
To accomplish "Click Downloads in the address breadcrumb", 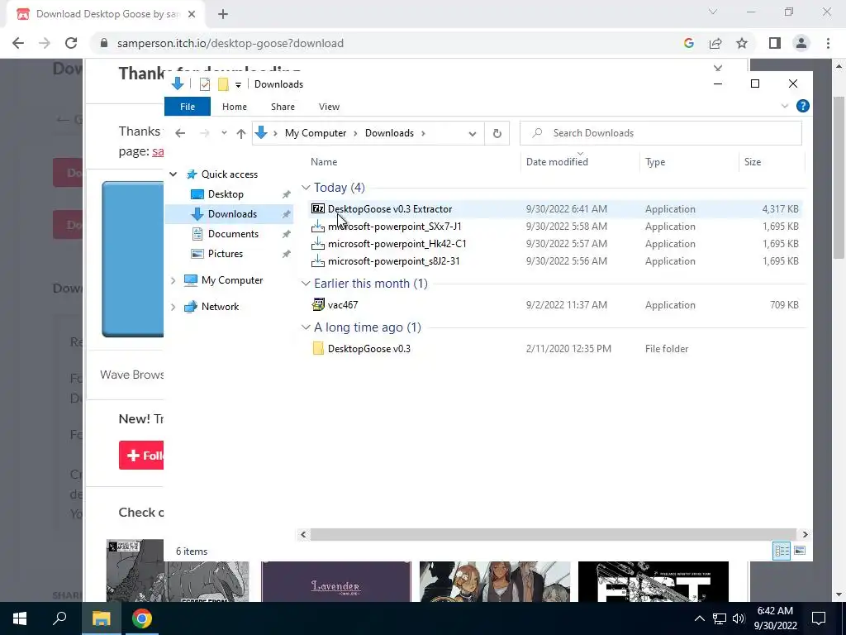I will click(x=389, y=133).
